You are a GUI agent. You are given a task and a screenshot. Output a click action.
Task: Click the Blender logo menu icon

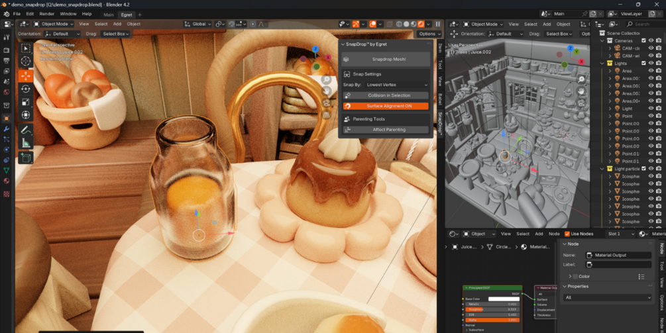(7, 14)
